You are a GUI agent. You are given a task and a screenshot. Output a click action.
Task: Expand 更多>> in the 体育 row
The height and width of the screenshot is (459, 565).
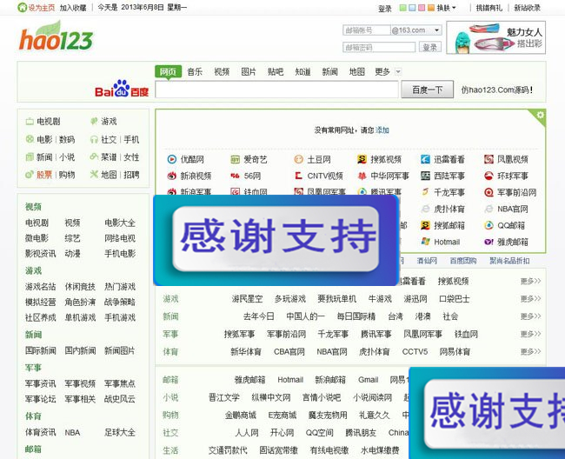tap(530, 351)
